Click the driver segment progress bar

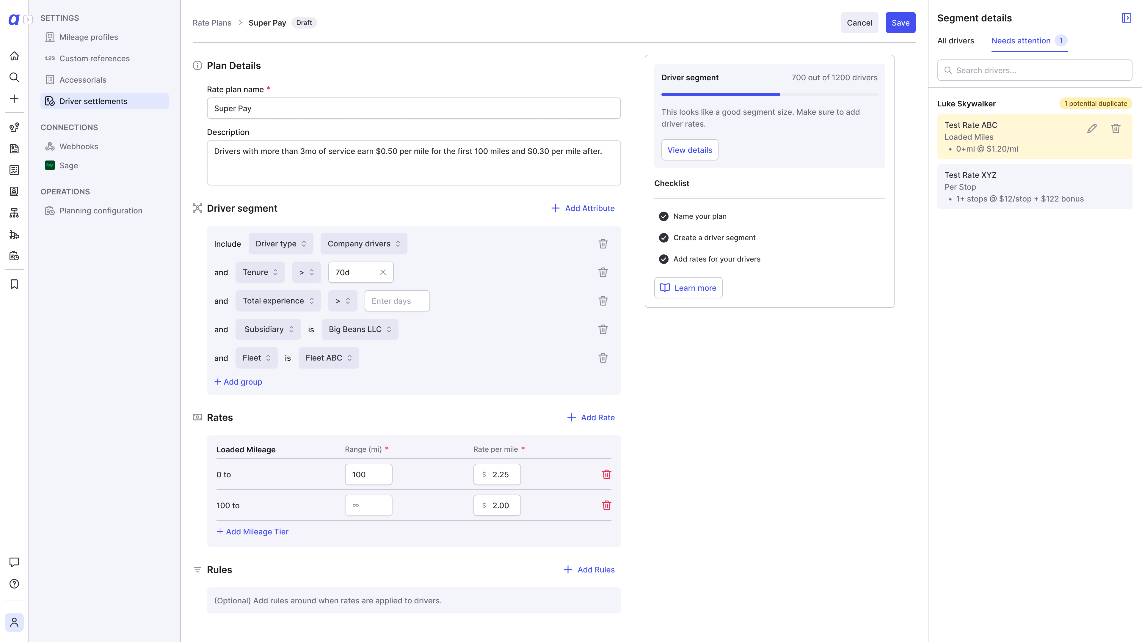click(769, 95)
